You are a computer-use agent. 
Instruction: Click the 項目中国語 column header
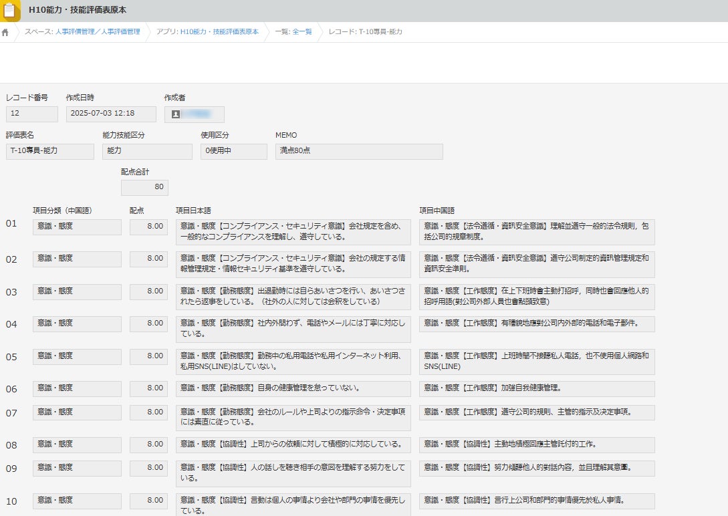(437, 211)
